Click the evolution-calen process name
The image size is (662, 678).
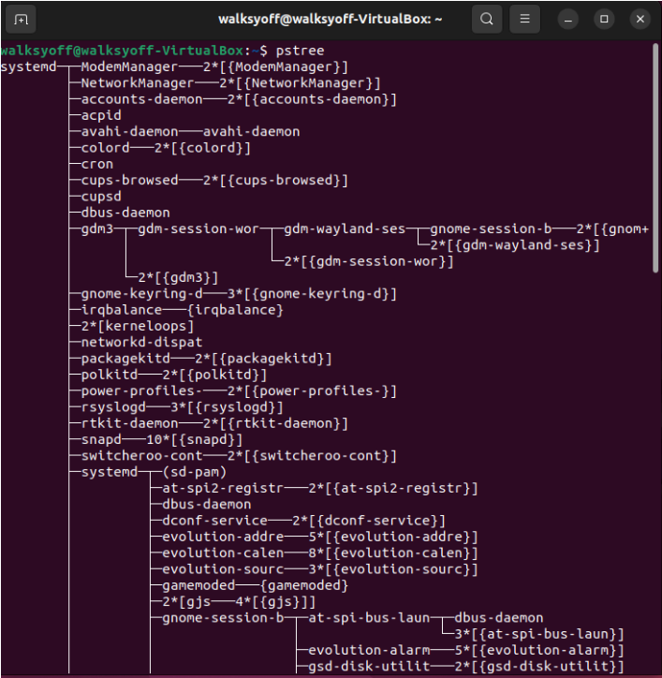point(223,553)
